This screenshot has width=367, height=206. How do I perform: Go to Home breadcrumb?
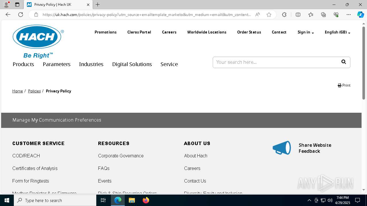[x=17, y=91]
